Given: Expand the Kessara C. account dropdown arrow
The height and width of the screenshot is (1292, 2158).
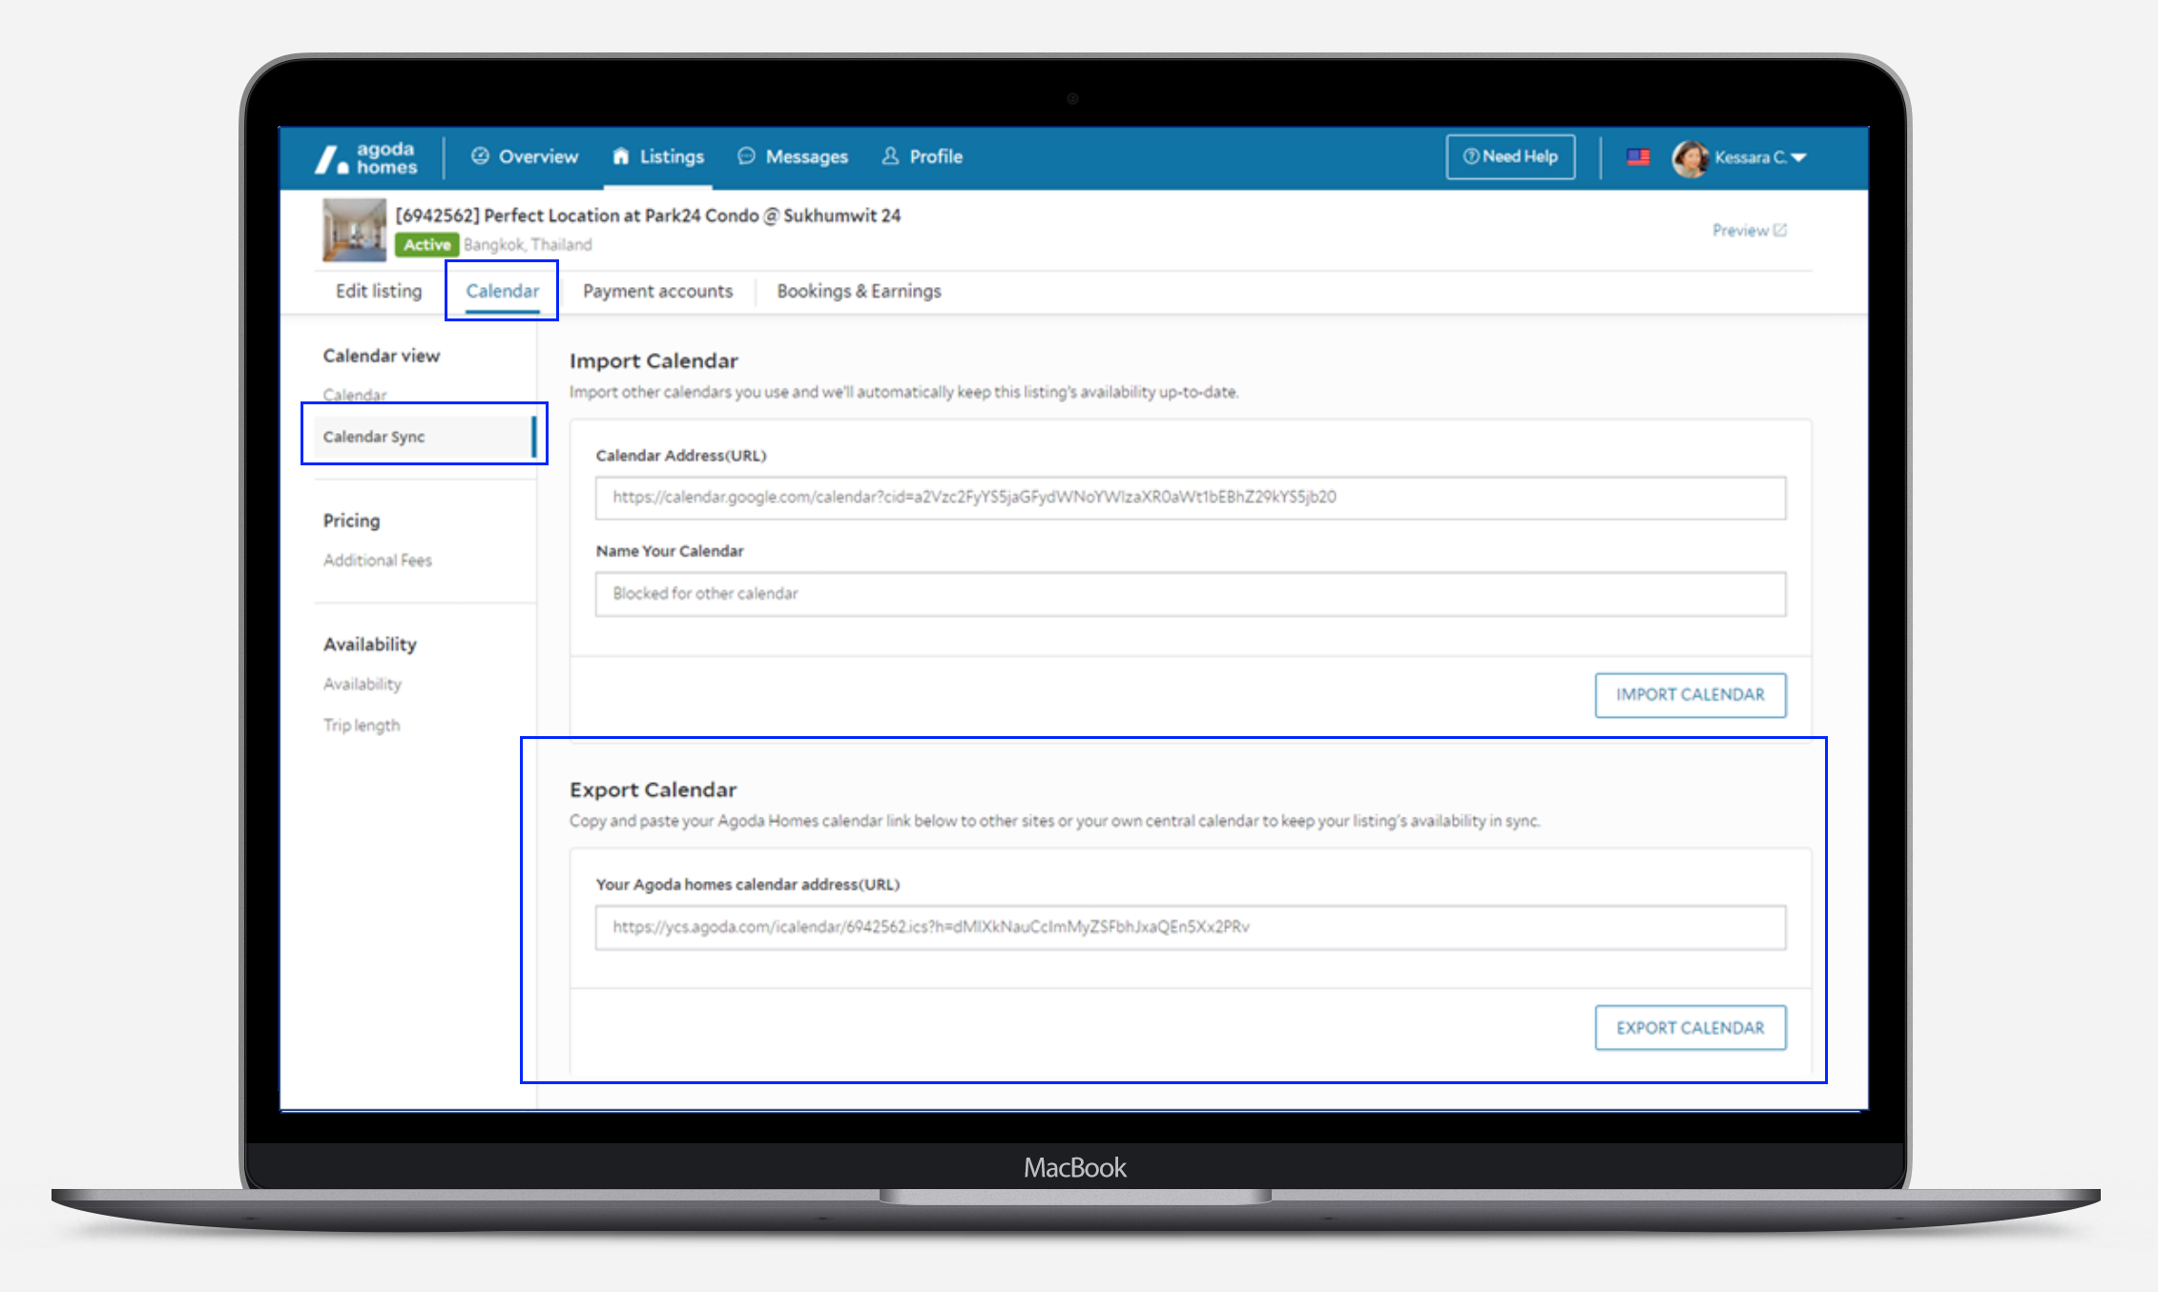Looking at the screenshot, I should [x=1799, y=157].
